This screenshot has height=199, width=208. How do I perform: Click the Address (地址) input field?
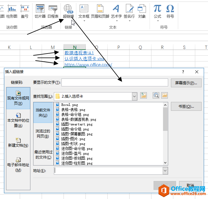pyautogui.click(x=108, y=171)
